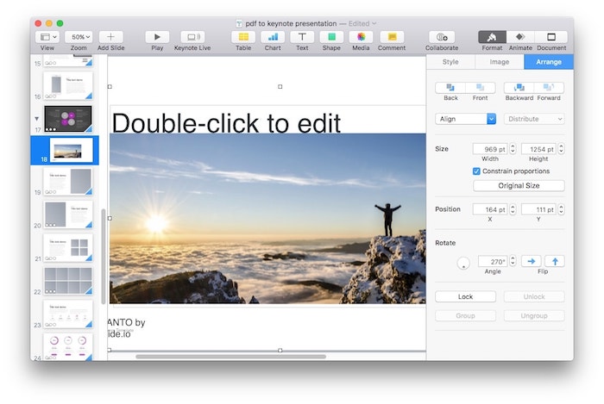The width and height of the screenshot is (604, 404).
Task: Insert a Table from the toolbar
Action: click(243, 37)
